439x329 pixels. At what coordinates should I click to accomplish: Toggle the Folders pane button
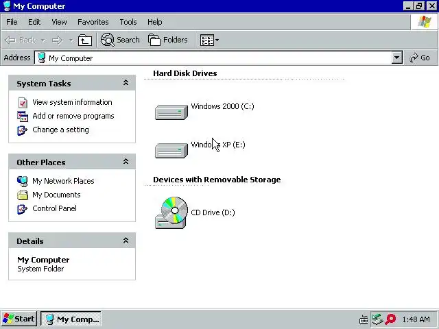pyautogui.click(x=167, y=40)
